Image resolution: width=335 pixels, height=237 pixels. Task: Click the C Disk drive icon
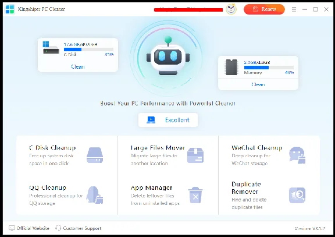(51, 48)
